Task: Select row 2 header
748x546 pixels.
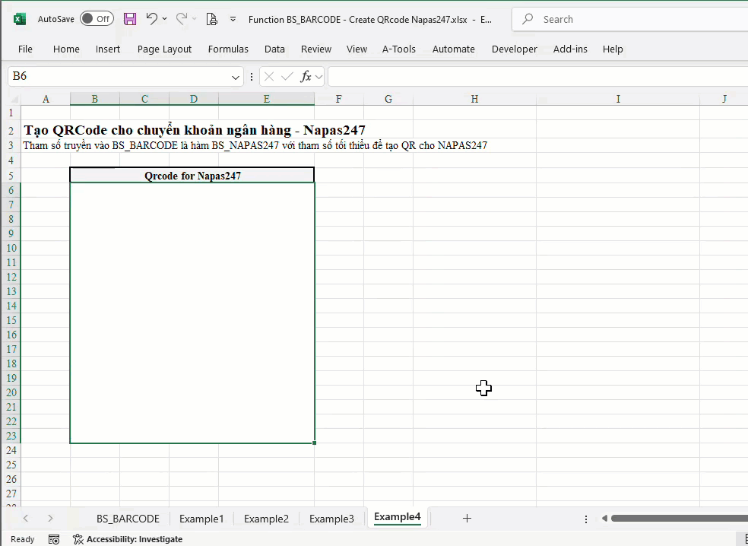Action: (x=11, y=130)
